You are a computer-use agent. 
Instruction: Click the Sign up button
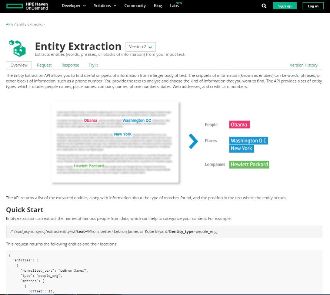coord(285,6)
